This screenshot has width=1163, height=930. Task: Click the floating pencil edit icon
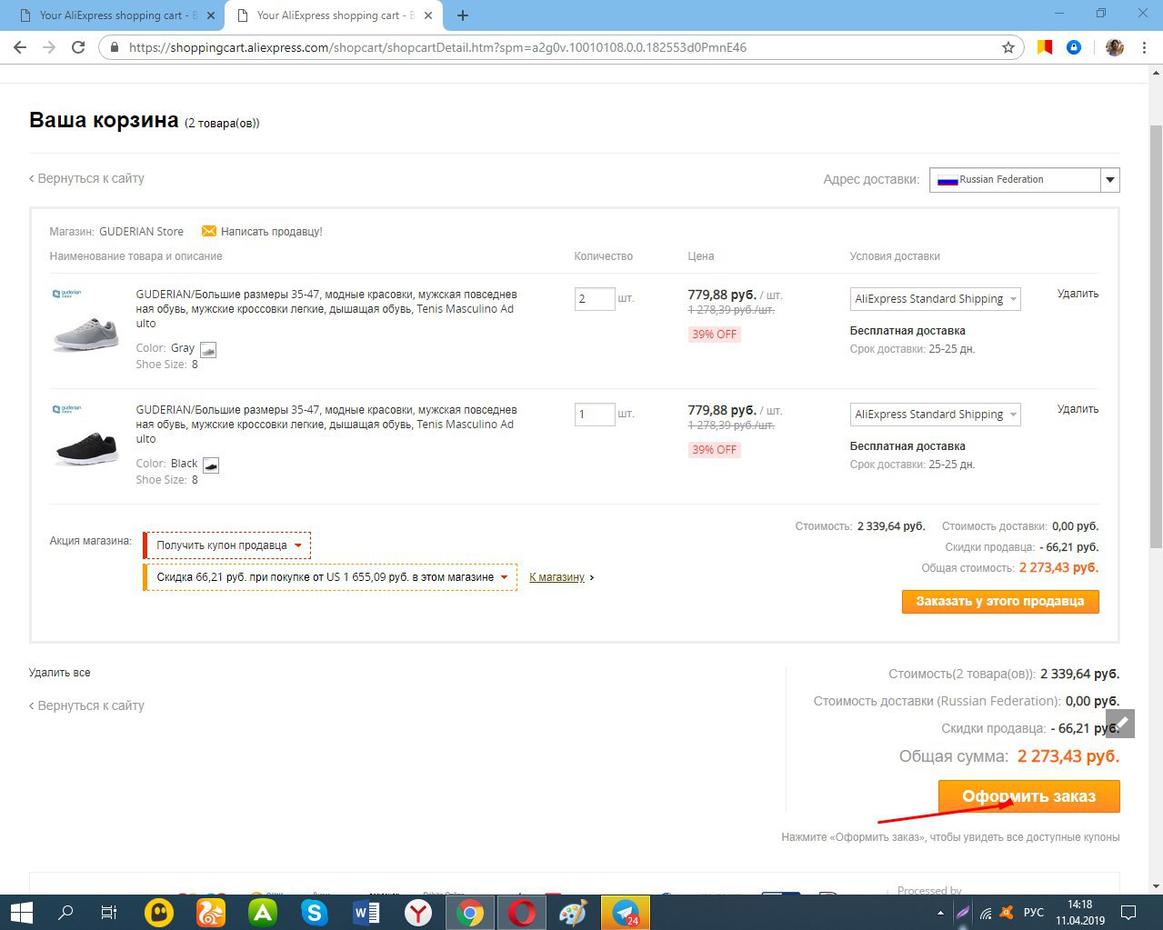coord(1121,723)
